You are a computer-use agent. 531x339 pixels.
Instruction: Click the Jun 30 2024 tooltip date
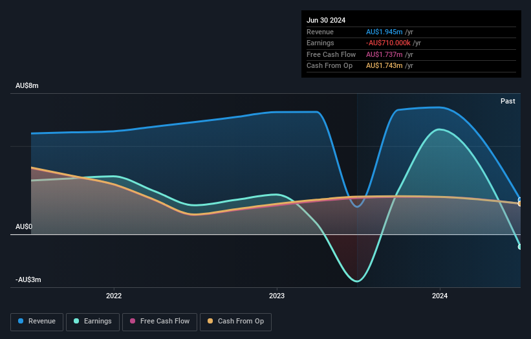[x=326, y=20]
